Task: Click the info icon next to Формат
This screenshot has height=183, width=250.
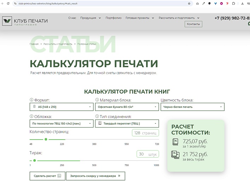Action: 31,100
